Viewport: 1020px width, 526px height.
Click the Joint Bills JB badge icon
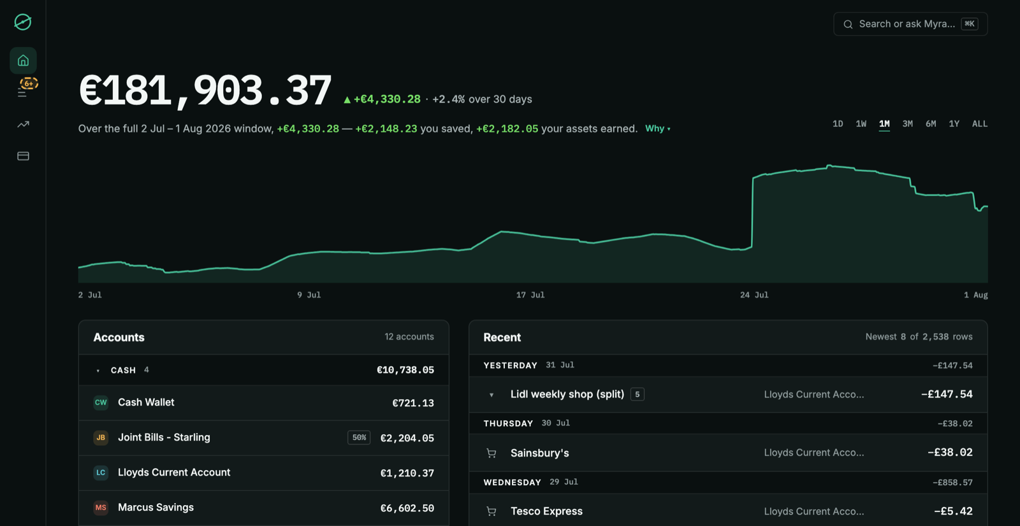(x=101, y=437)
